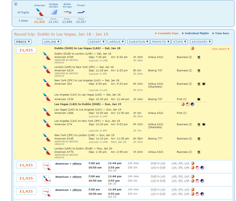Open the ADVISORY dropdown
236x201 pixels.
(x=201, y=42)
